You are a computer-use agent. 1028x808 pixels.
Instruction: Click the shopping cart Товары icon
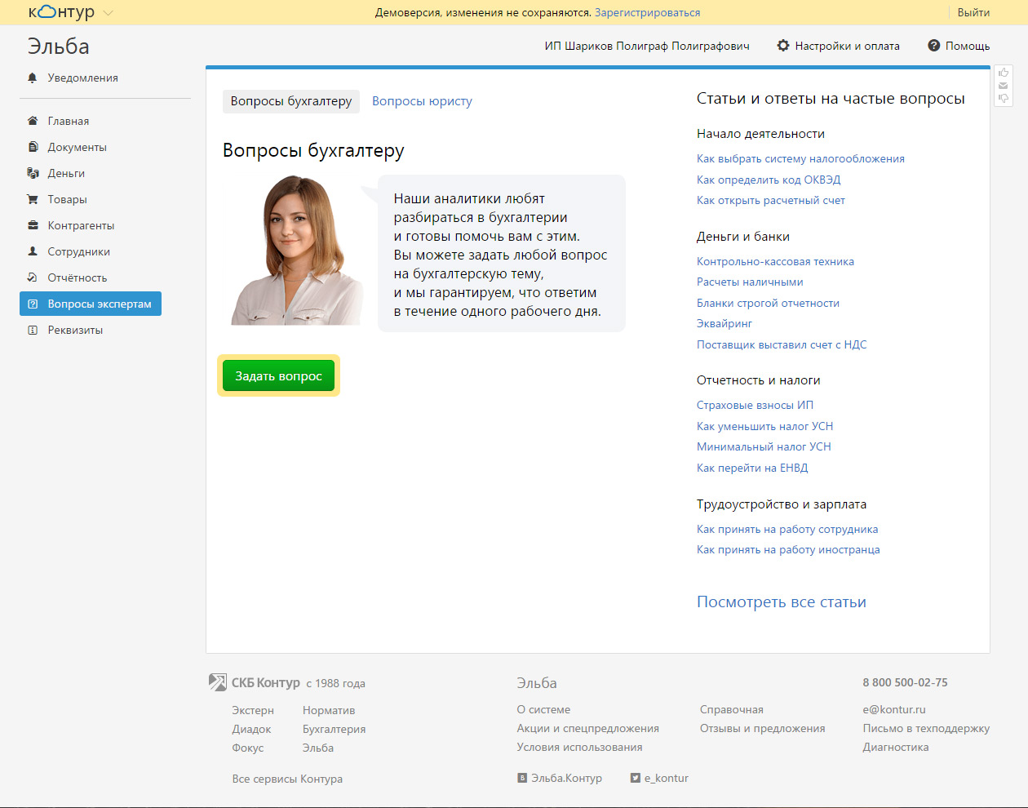pos(33,199)
